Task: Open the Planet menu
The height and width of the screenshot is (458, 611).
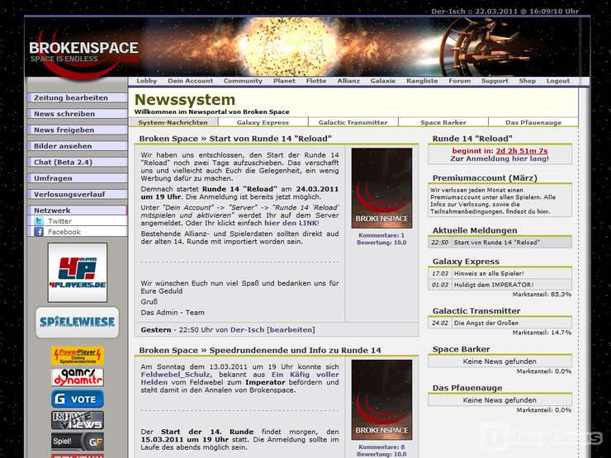Action: (x=284, y=81)
